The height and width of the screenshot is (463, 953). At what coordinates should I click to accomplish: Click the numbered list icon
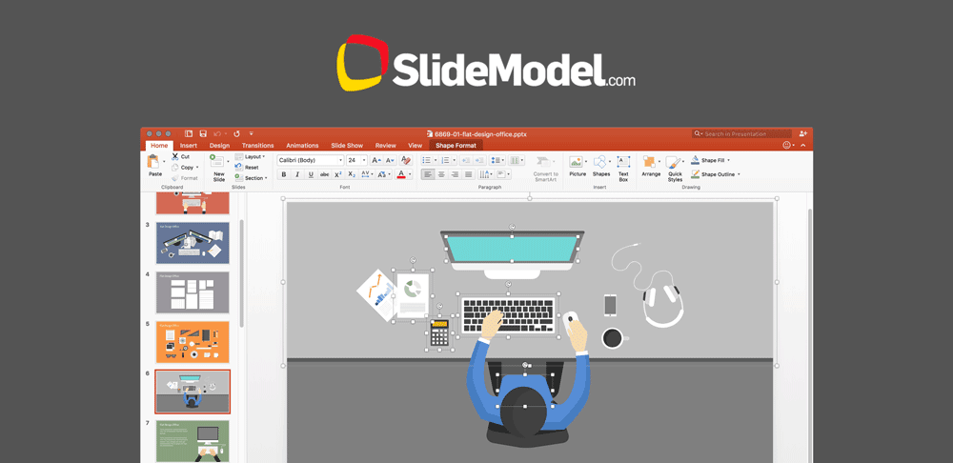click(445, 160)
